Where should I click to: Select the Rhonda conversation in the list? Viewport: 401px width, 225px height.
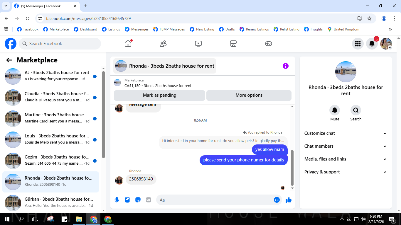pyautogui.click(x=50, y=182)
